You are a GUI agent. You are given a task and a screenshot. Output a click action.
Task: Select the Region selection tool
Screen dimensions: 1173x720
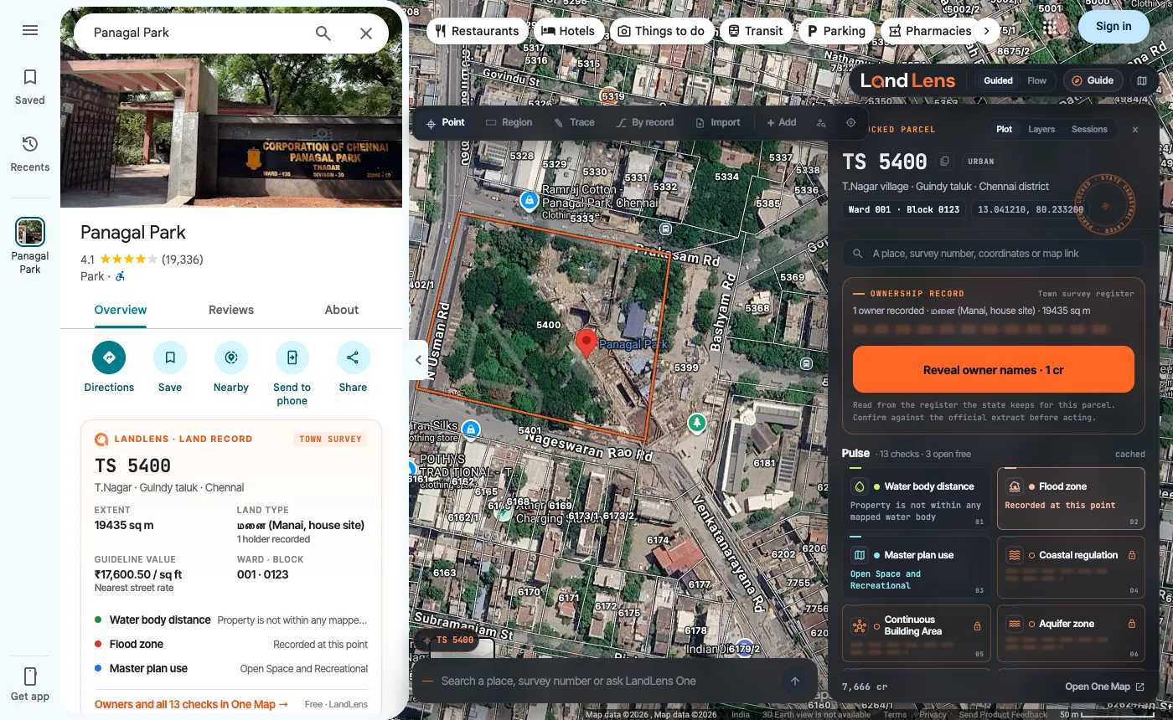509,122
